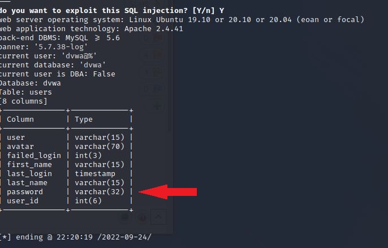Image resolution: width=388 pixels, height=248 pixels.
Task: Select the ending timestamp line at bottom
Action: [x=76, y=237]
